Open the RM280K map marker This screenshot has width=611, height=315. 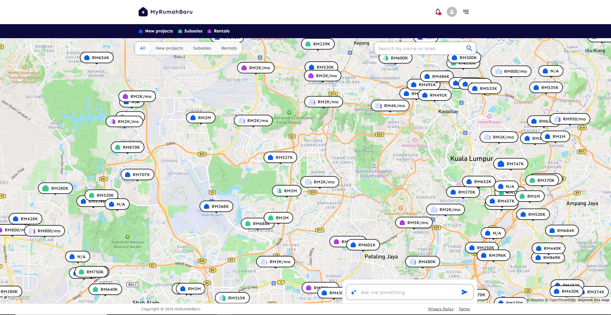pos(55,188)
